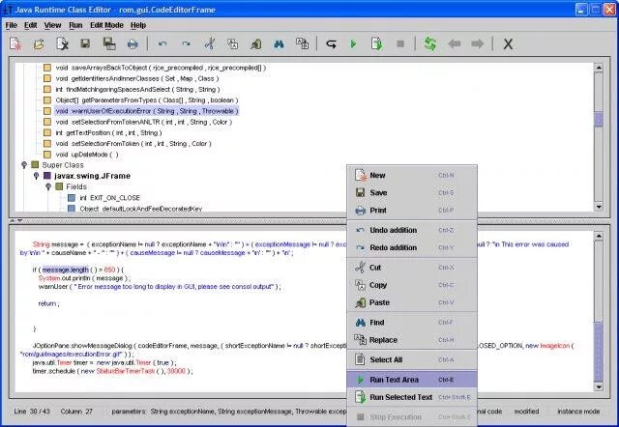Choose Select All in context menu

tap(412, 359)
